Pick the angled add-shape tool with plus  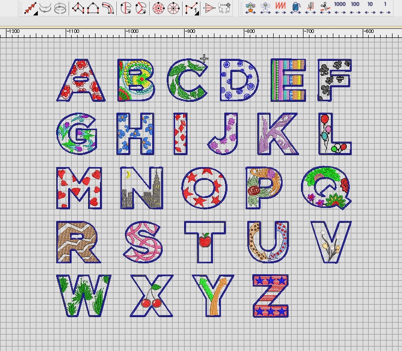[141, 8]
